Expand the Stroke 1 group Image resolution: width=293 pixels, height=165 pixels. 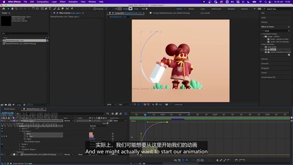pos(20,144)
